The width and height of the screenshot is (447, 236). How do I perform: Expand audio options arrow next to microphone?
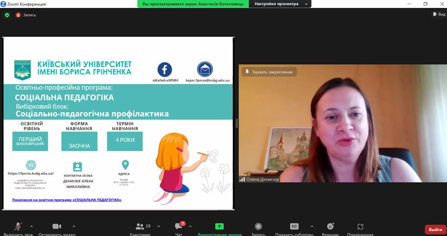pyautogui.click(x=31, y=226)
